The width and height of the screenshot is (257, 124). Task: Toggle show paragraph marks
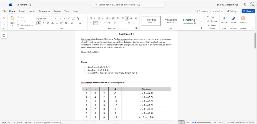[x=136, y=18]
